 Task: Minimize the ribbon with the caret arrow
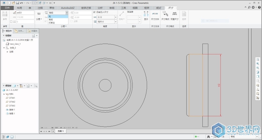pos(245,7)
